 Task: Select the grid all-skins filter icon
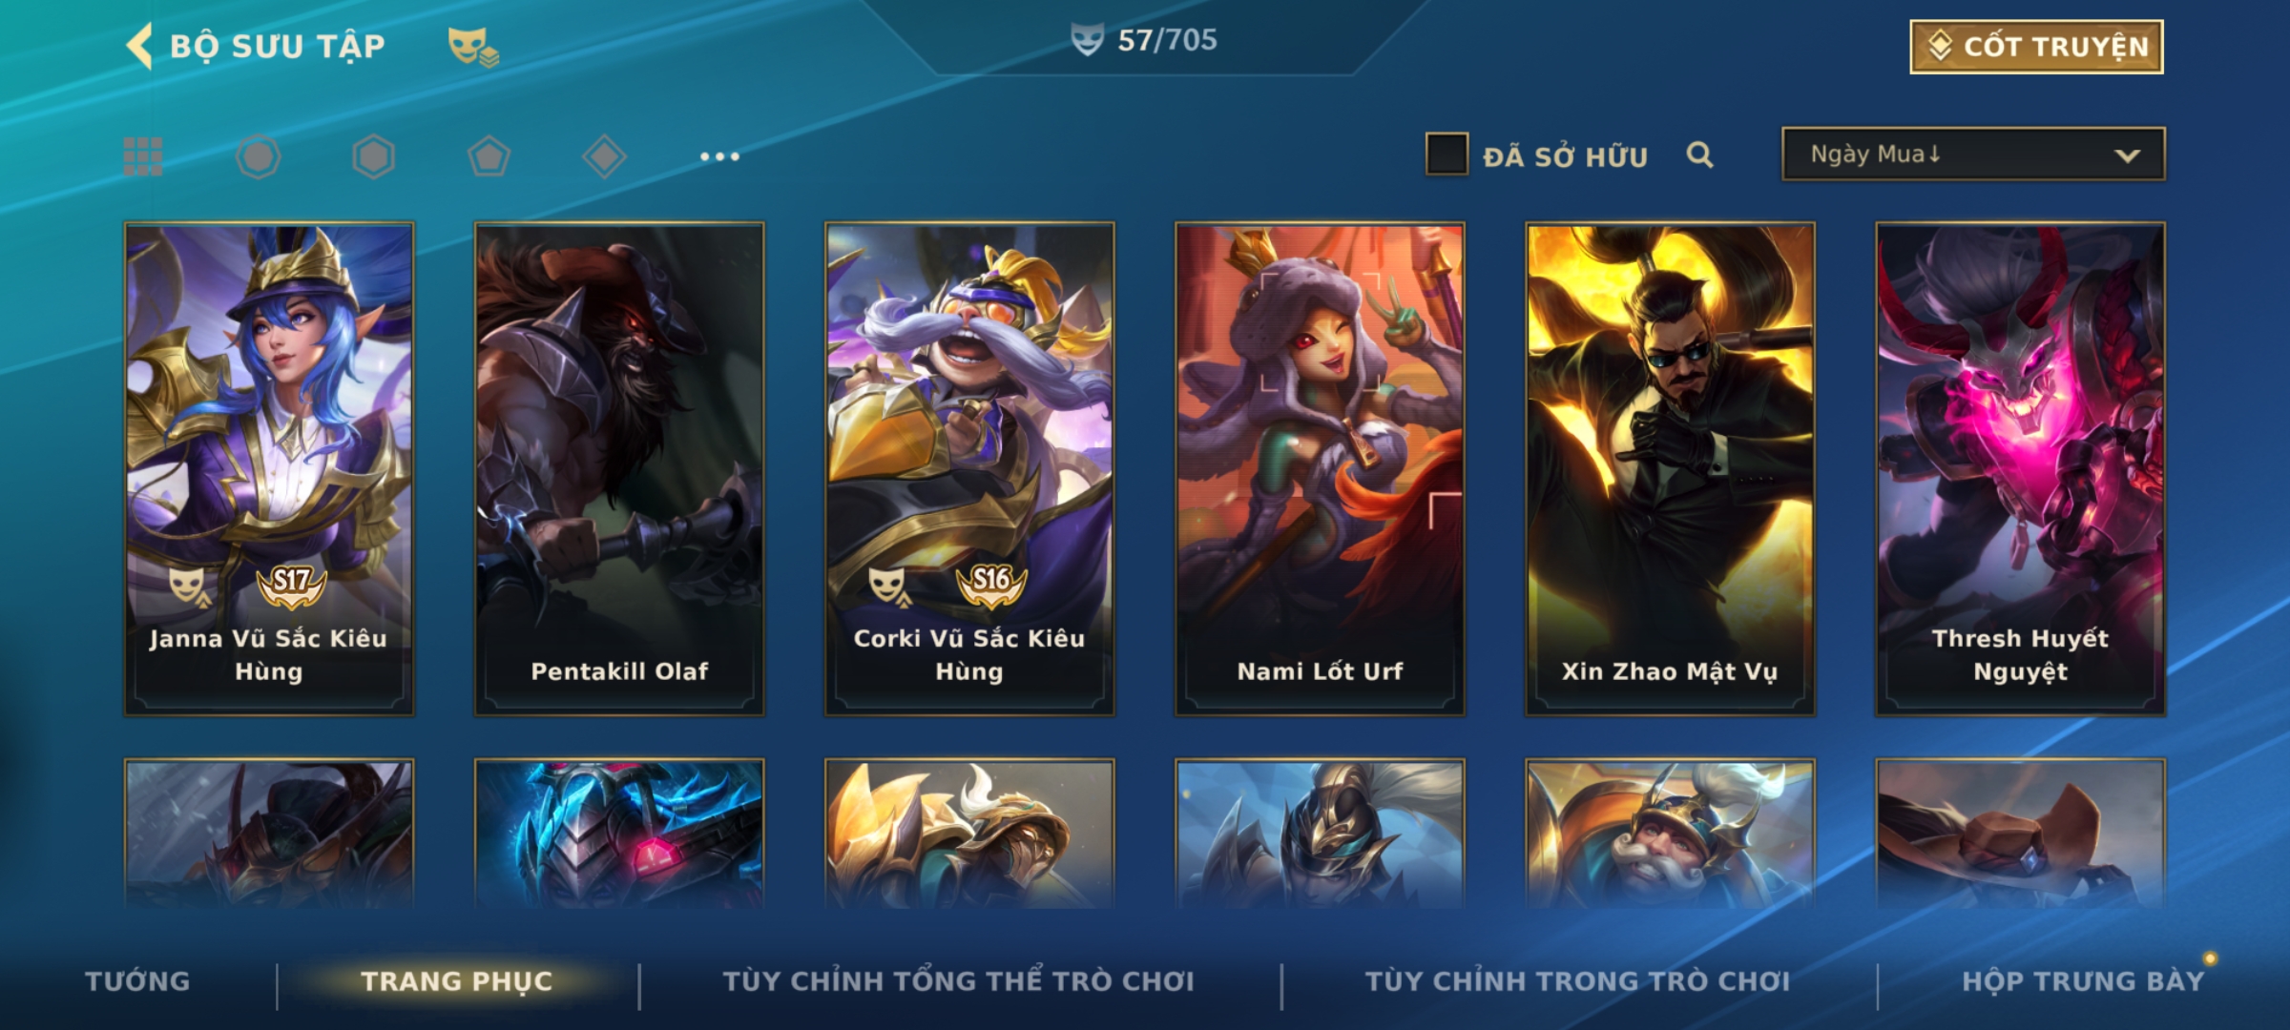coord(143,156)
